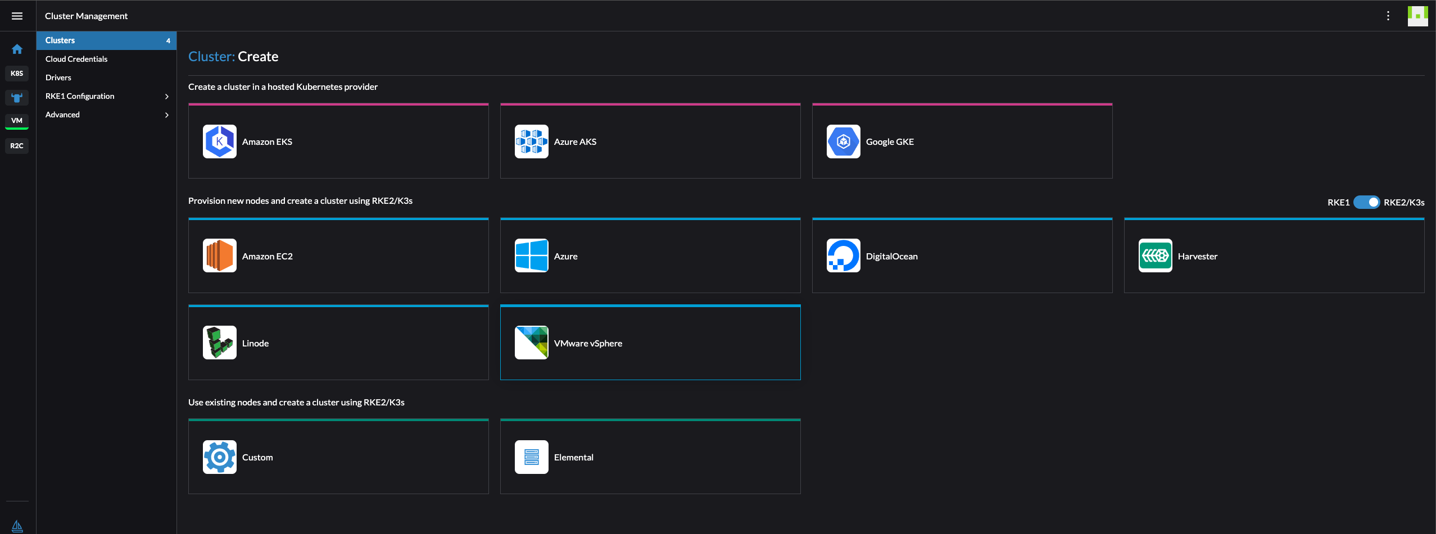Click the Elemental server logo icon
The height and width of the screenshot is (534, 1436).
(532, 457)
